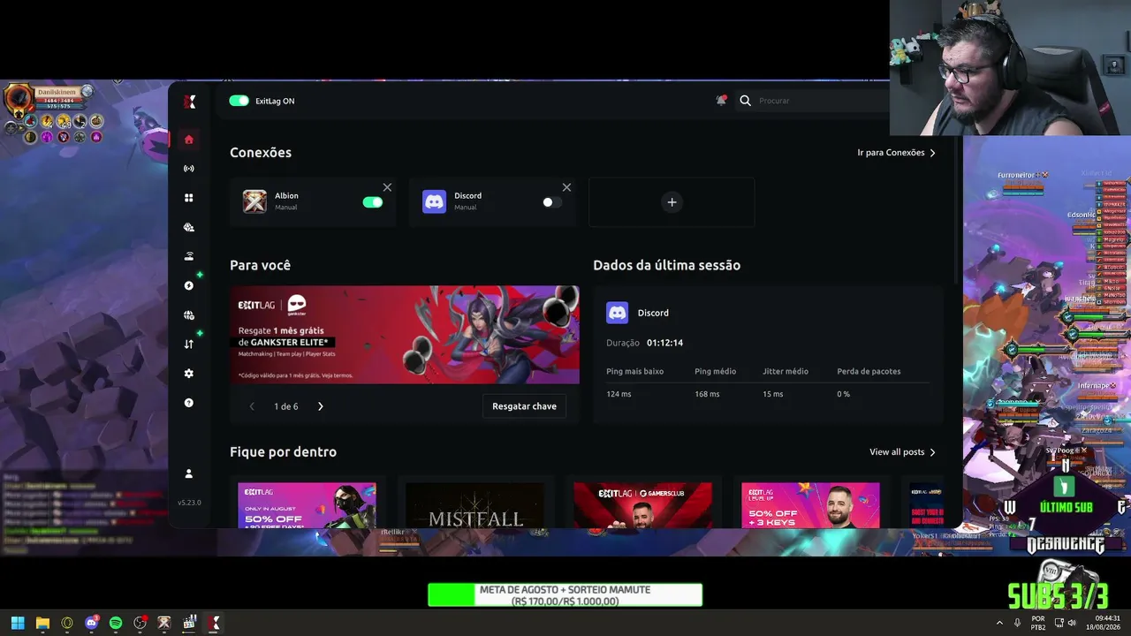Click the Conexões section heading
Screen dimensions: 1131x636
coord(261,153)
